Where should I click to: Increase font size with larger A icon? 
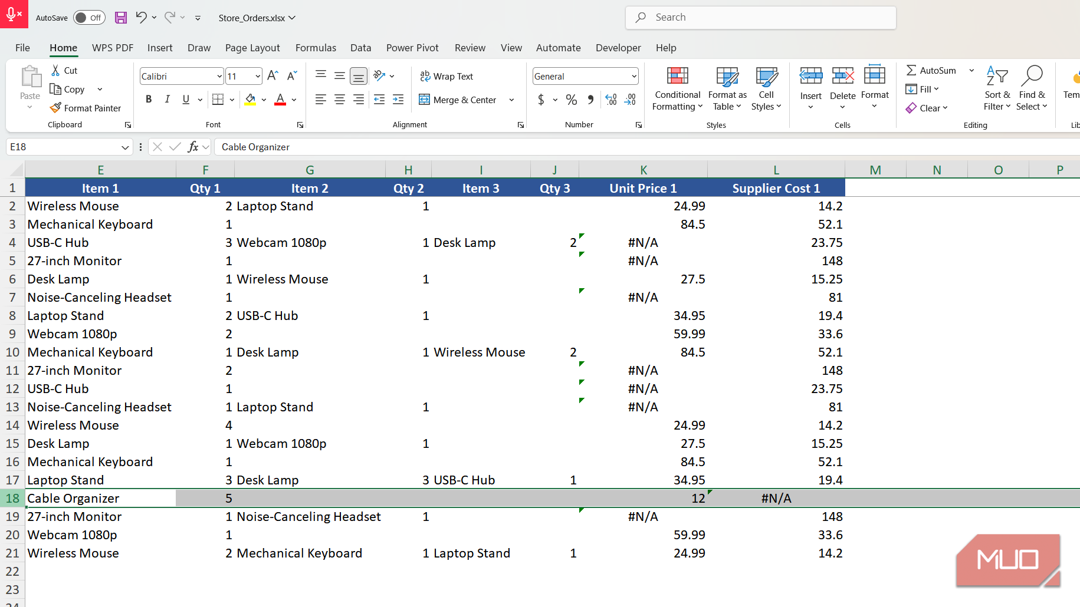coord(273,76)
